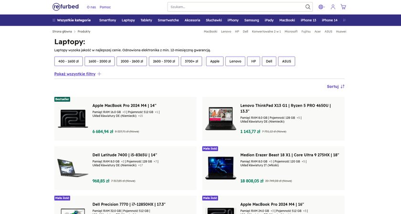The image size is (401, 214).
Task: Open Dell Precision 7770 title
Action: pyautogui.click(x=129, y=204)
